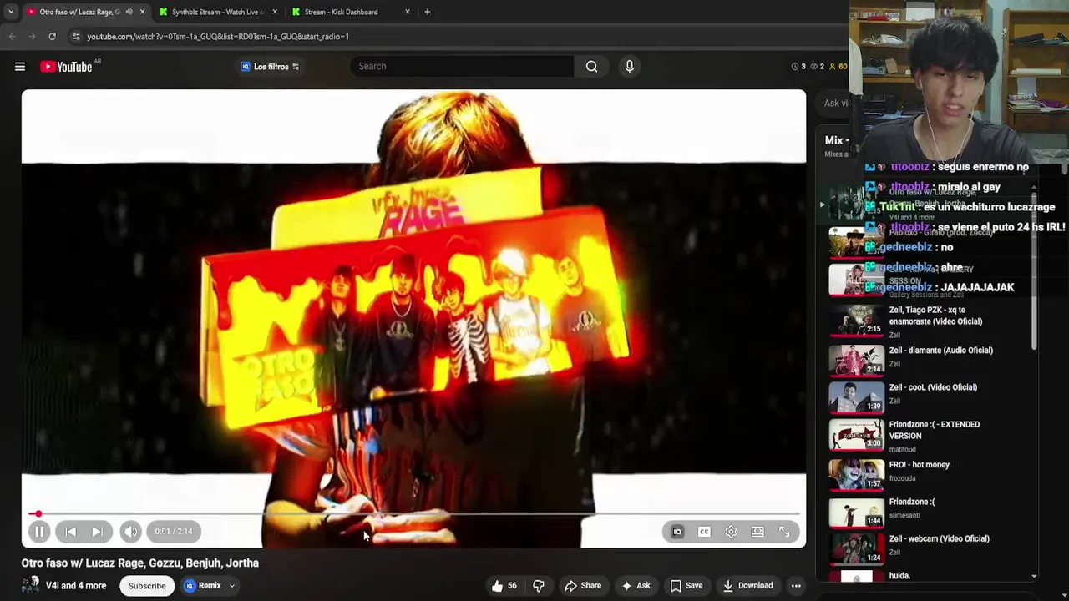This screenshot has height=601, width=1069.
Task: Expand the Remix dropdown arrow
Action: click(232, 586)
